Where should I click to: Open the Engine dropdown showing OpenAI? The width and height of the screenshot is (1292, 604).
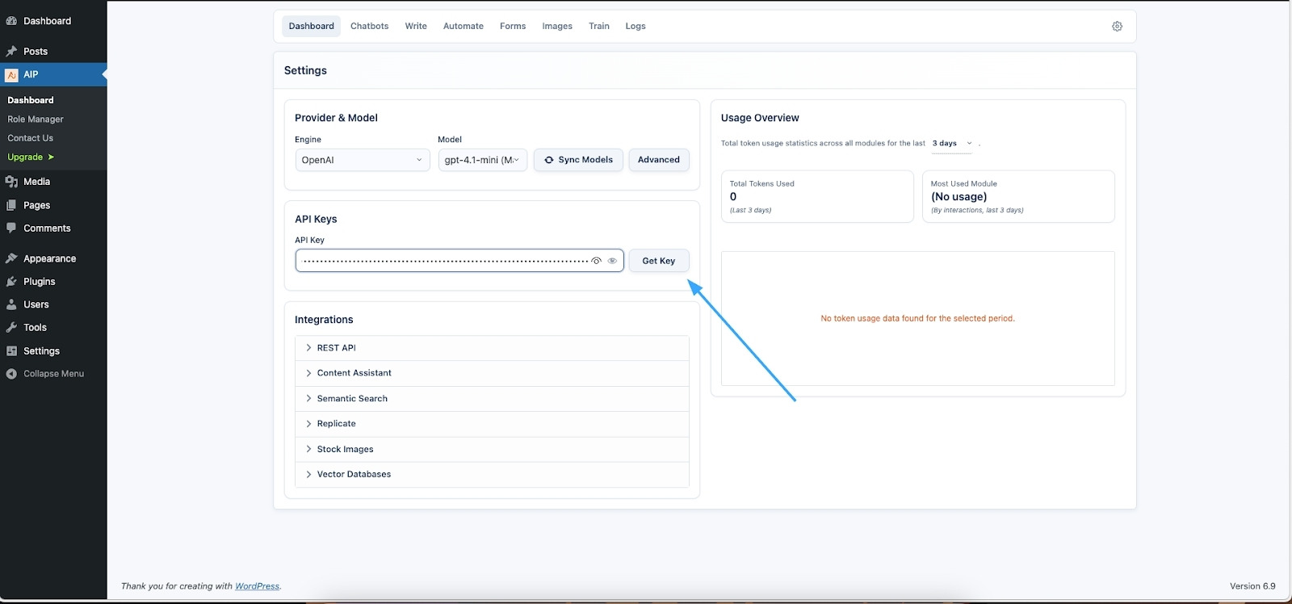click(x=362, y=160)
